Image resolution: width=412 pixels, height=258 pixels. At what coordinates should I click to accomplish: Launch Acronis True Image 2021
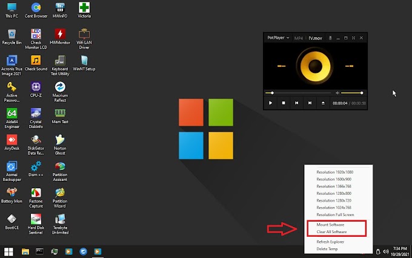click(x=12, y=66)
